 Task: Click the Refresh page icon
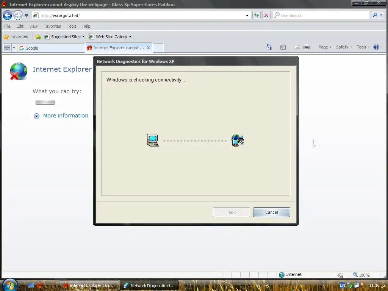pos(257,15)
